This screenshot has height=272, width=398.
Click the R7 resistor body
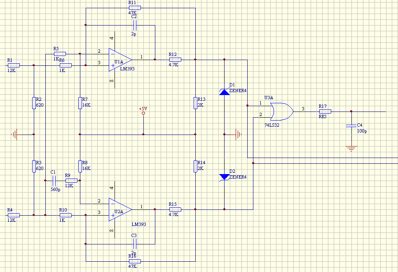80,103
